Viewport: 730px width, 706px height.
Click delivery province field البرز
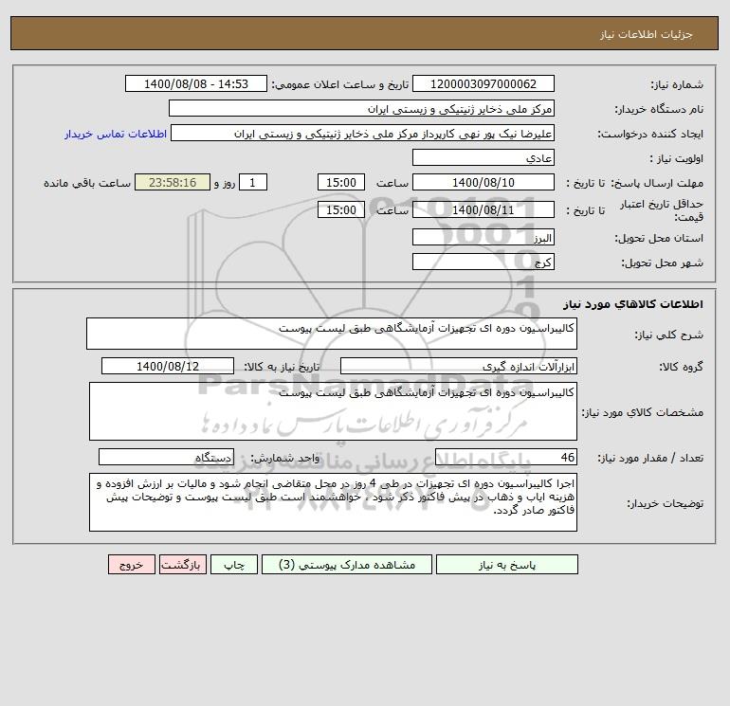point(484,237)
